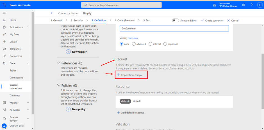
Task: Collapse the Data section chevron
Action: [28, 63]
